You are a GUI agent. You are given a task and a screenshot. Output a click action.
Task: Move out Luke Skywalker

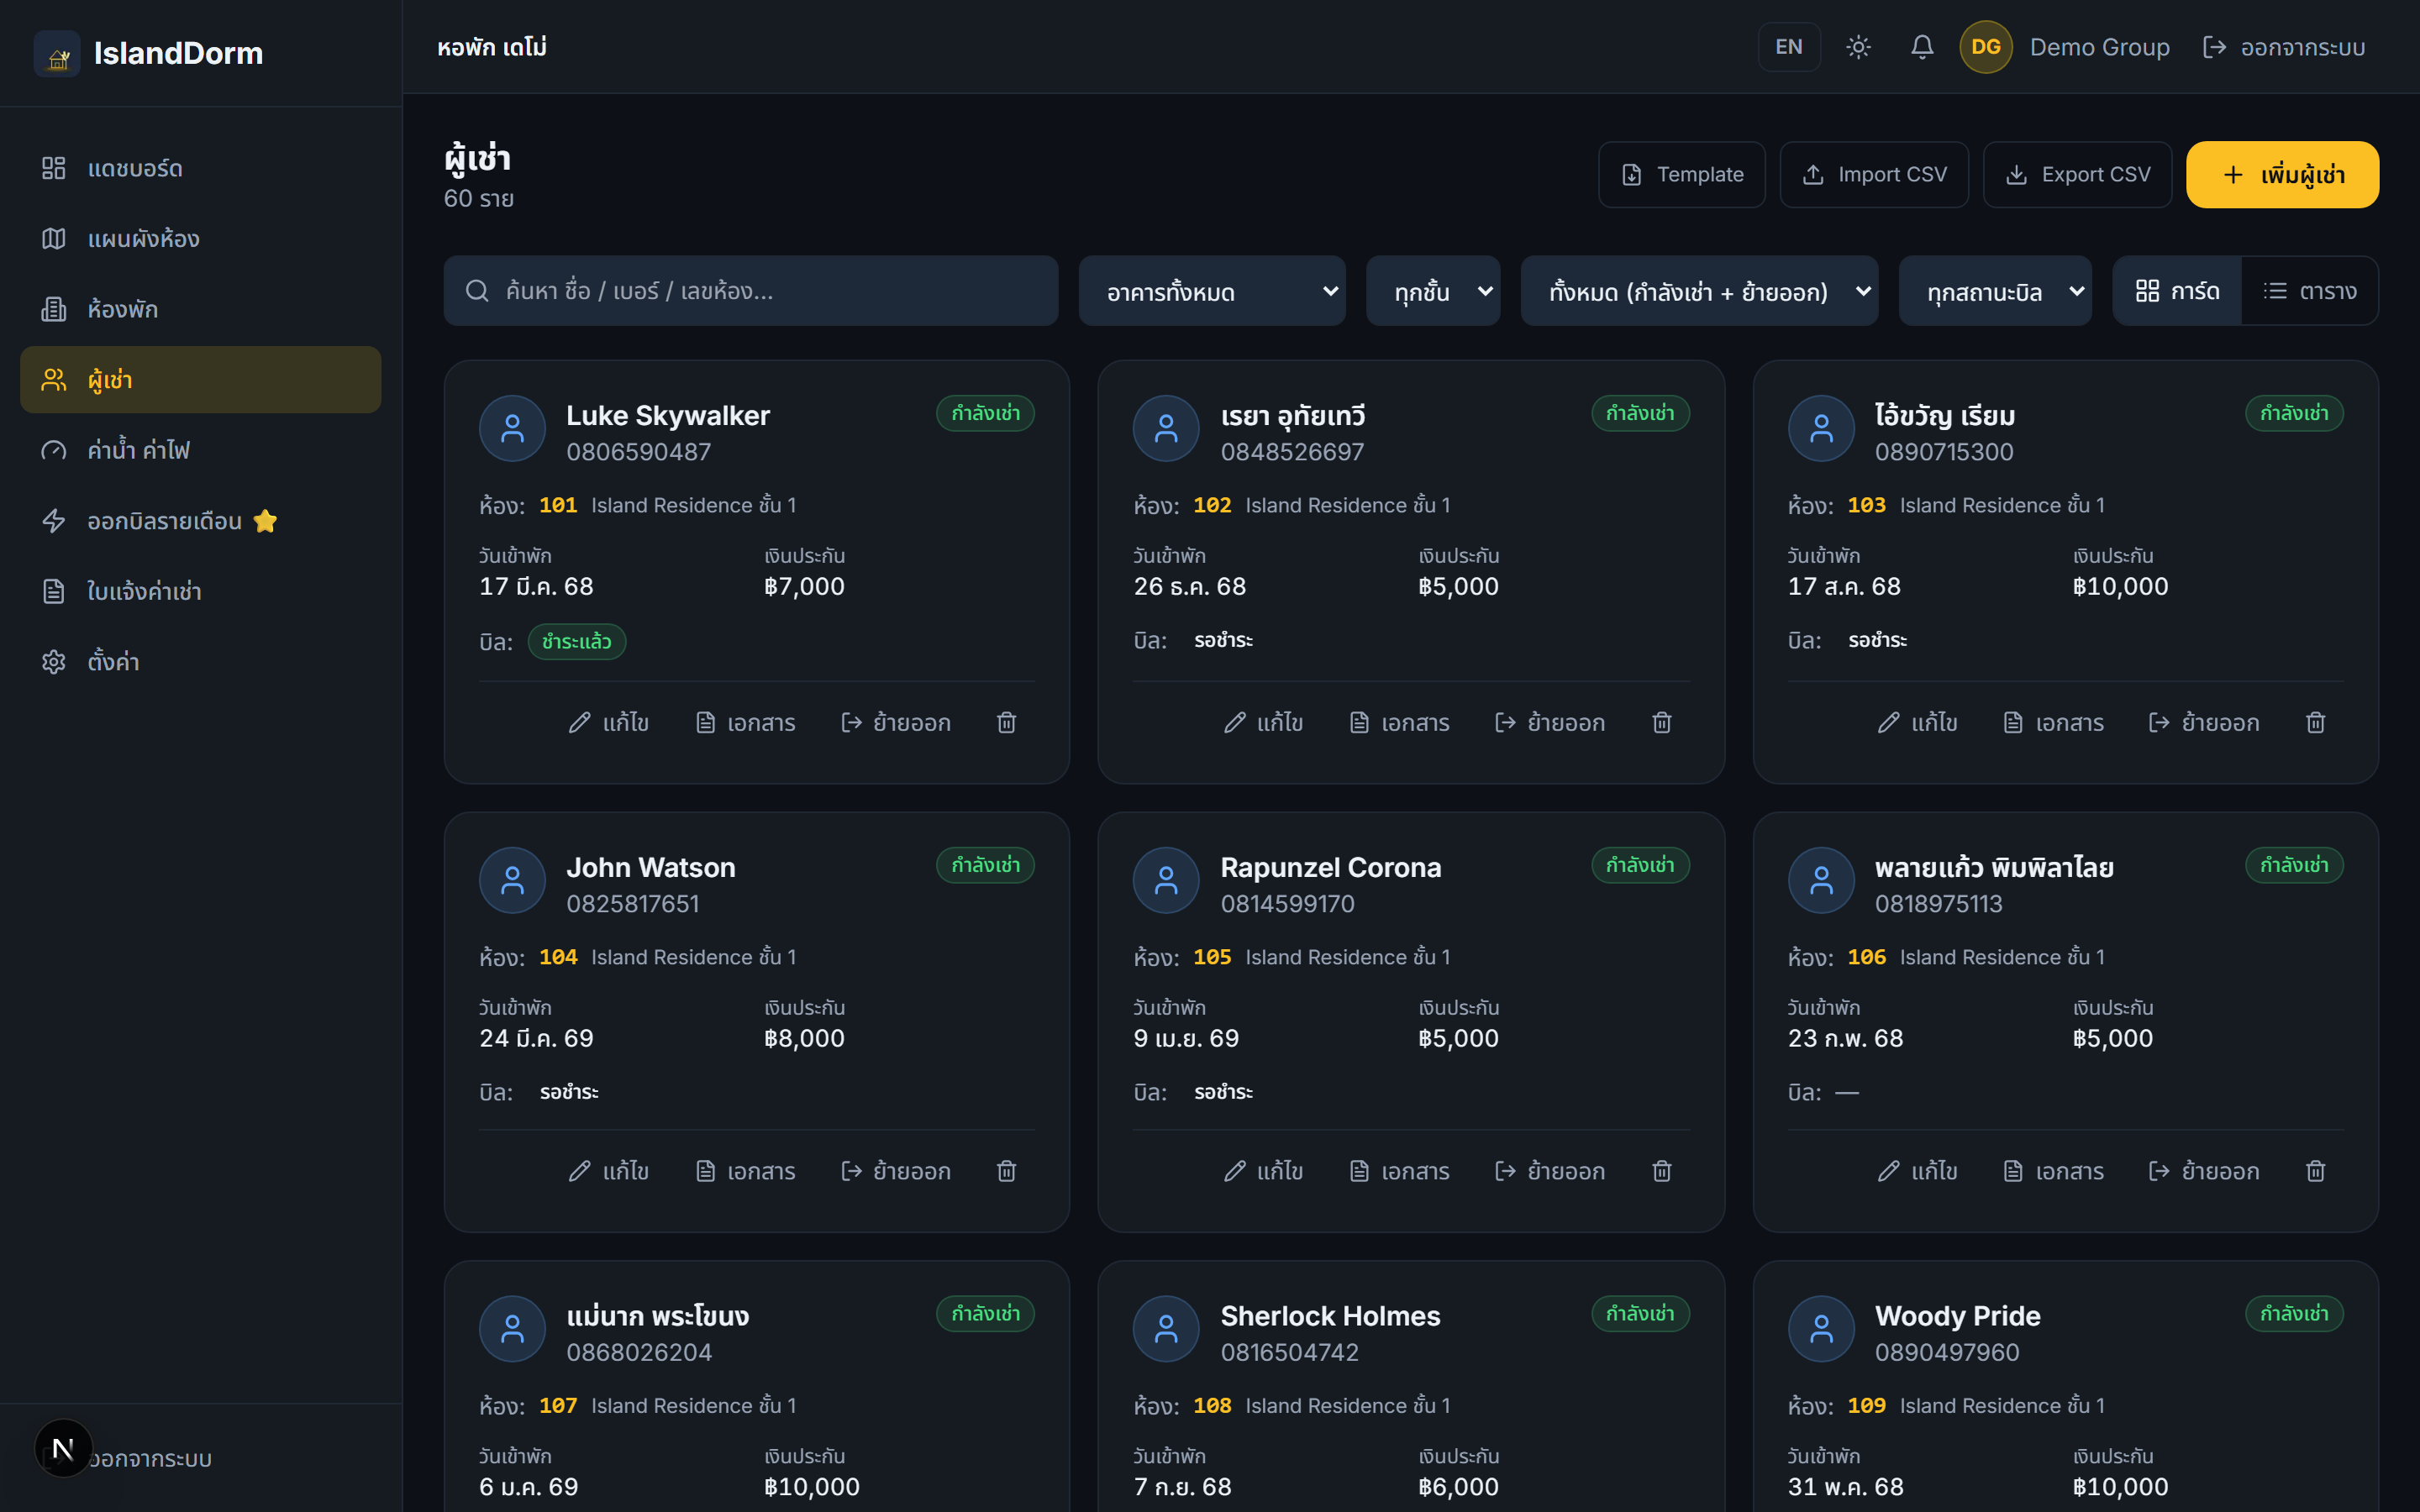(896, 723)
